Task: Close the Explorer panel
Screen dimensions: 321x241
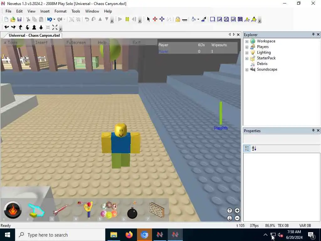Action: (318, 35)
